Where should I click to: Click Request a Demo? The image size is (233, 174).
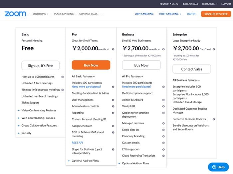pyautogui.click(x=169, y=4)
